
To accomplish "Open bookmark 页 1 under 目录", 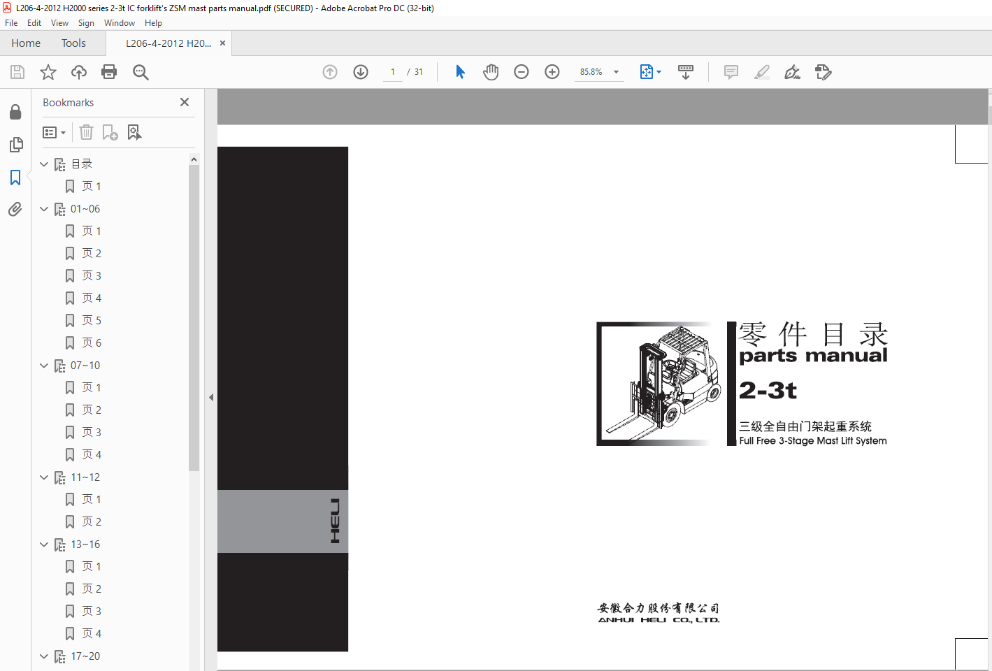I will click(x=92, y=187).
